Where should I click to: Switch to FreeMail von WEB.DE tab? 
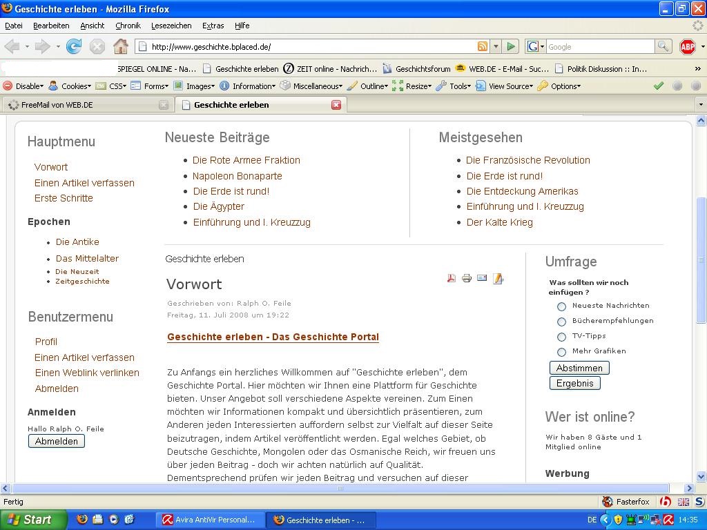click(88, 105)
